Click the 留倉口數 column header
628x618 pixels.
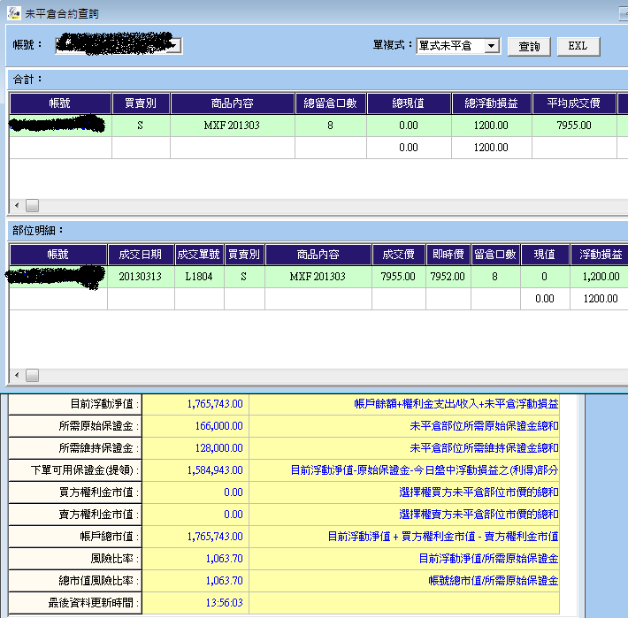tap(495, 255)
